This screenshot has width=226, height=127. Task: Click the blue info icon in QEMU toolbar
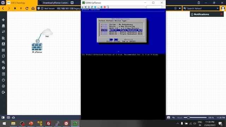pyautogui.click(x=101, y=7)
